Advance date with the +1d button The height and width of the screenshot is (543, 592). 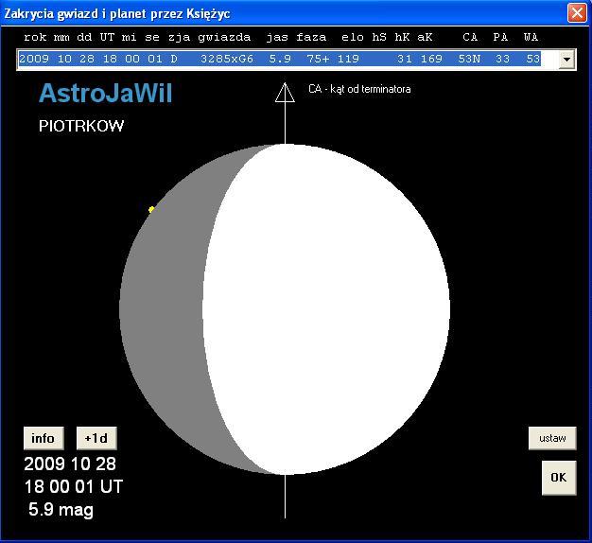tap(96, 438)
